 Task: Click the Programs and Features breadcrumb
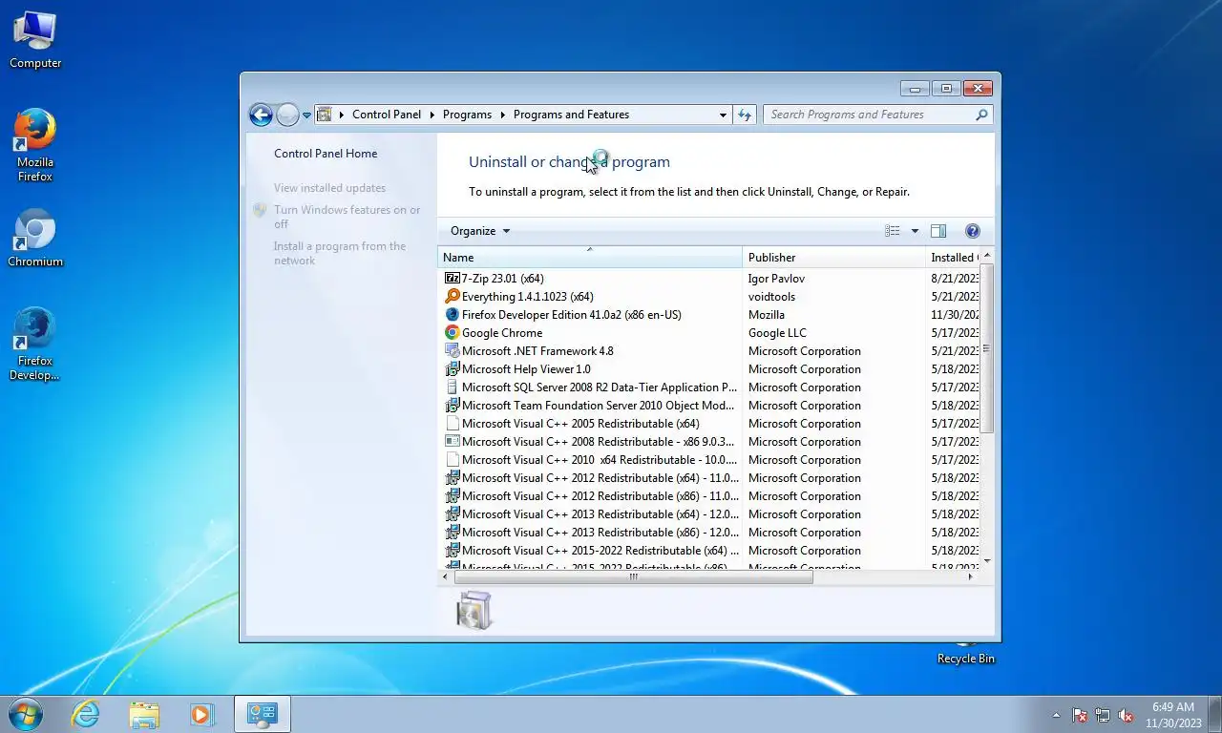571,115
